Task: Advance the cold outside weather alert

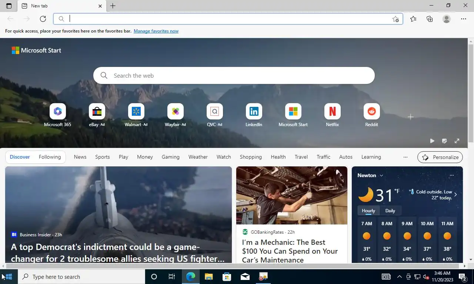Action: coord(455,195)
